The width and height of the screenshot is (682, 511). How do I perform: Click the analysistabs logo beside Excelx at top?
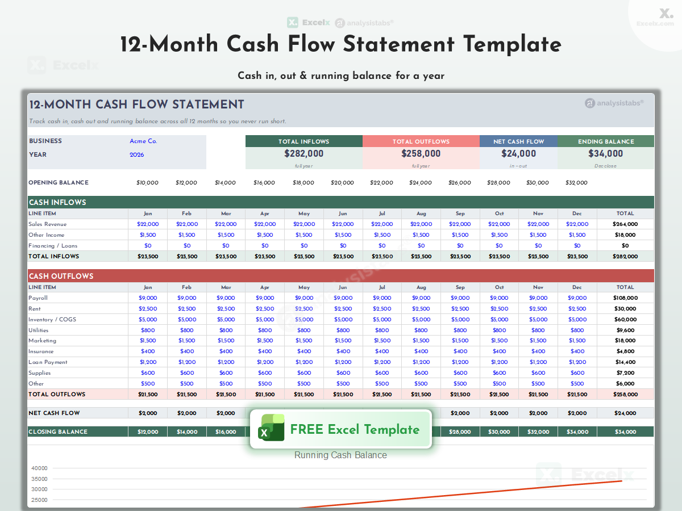(x=365, y=23)
